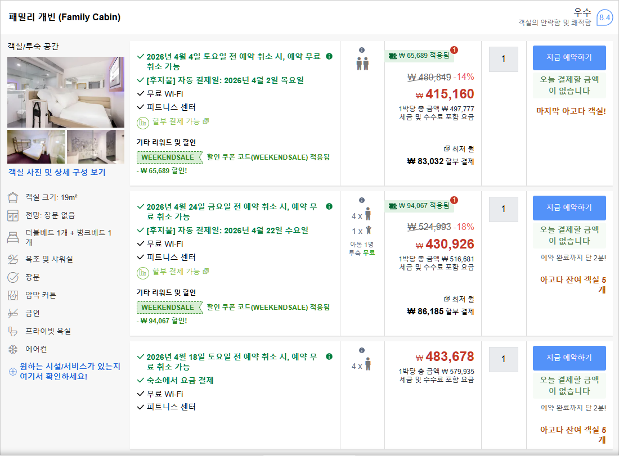
Task: Click first WEEKENDSALE coupon code tag
Action: [x=168, y=157]
